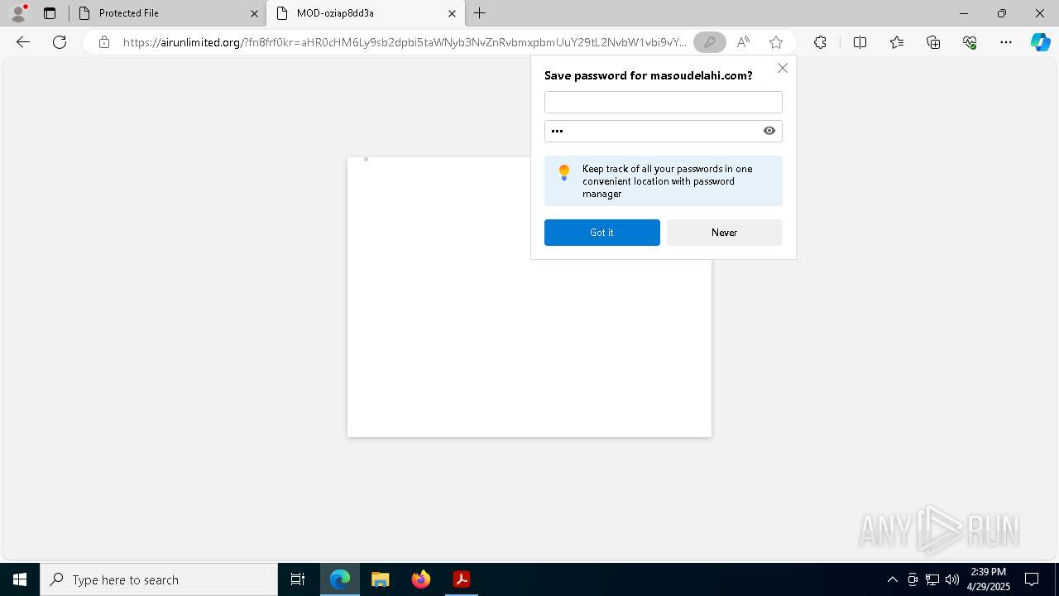Click the Got it button
The image size is (1059, 596).
click(x=602, y=233)
